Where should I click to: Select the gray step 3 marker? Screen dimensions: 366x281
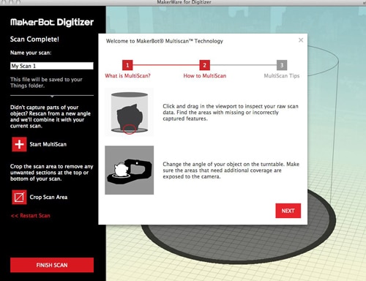point(282,65)
